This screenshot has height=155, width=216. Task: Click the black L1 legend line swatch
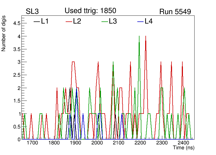(x=37, y=22)
